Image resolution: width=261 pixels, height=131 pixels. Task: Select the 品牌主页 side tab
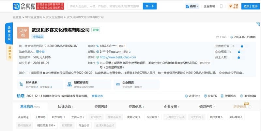pyautogui.click(x=9, y=53)
